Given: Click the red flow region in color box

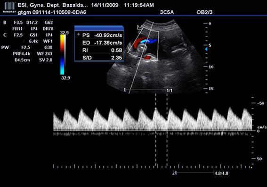Looking at the screenshot, I should point(139,42).
